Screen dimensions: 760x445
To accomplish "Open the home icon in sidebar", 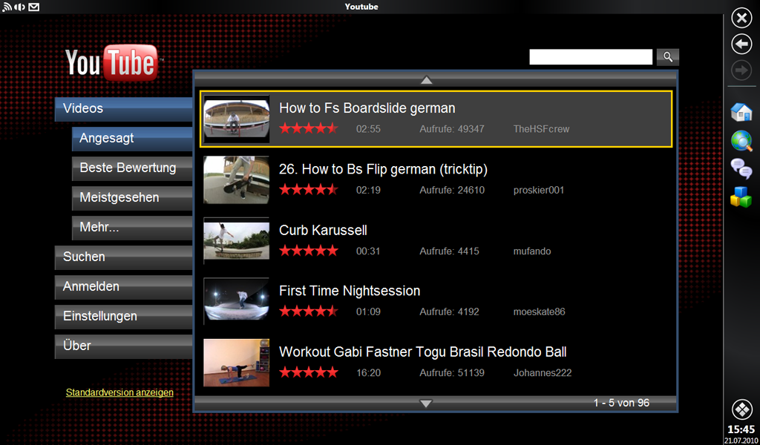I will [x=741, y=113].
